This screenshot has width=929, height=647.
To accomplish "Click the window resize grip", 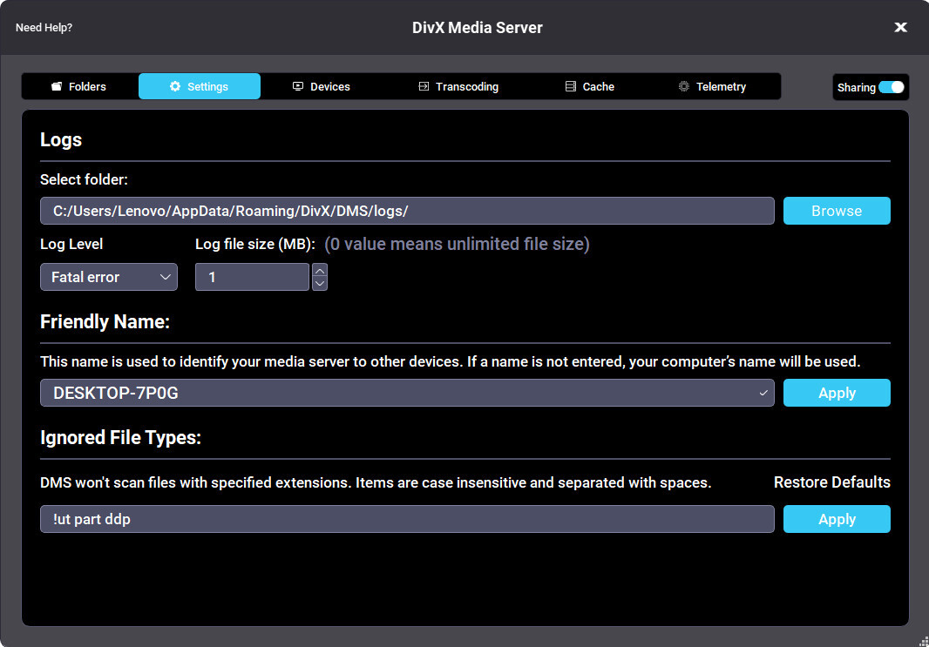I will (x=924, y=642).
